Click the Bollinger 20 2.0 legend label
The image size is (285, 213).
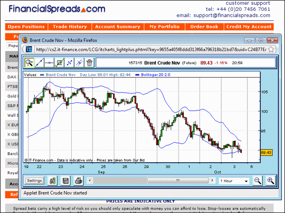pos(156,74)
